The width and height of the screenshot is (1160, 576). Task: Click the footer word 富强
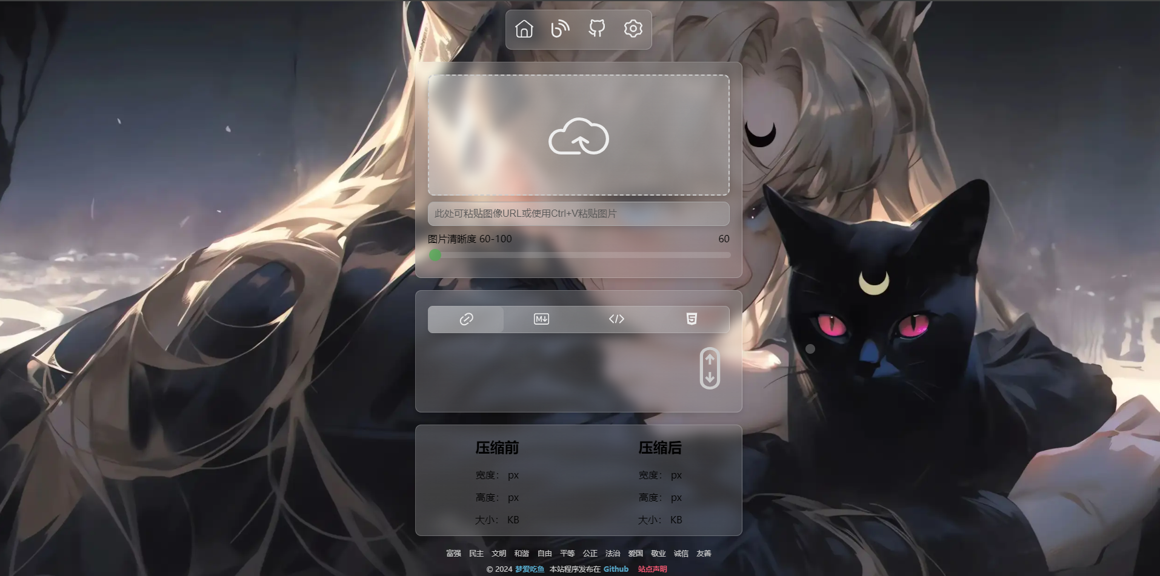[x=453, y=554]
